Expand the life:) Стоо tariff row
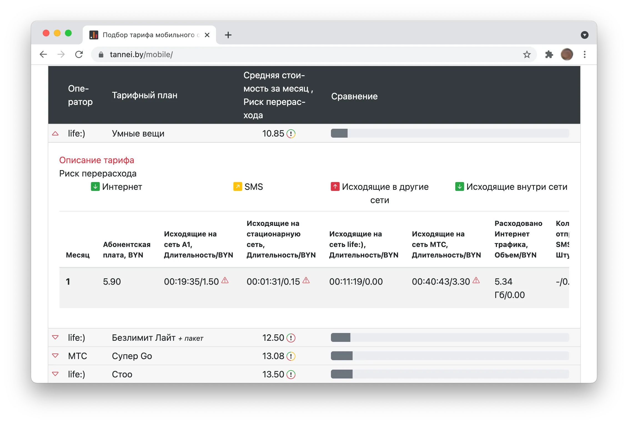The height and width of the screenshot is (424, 628). coord(55,374)
